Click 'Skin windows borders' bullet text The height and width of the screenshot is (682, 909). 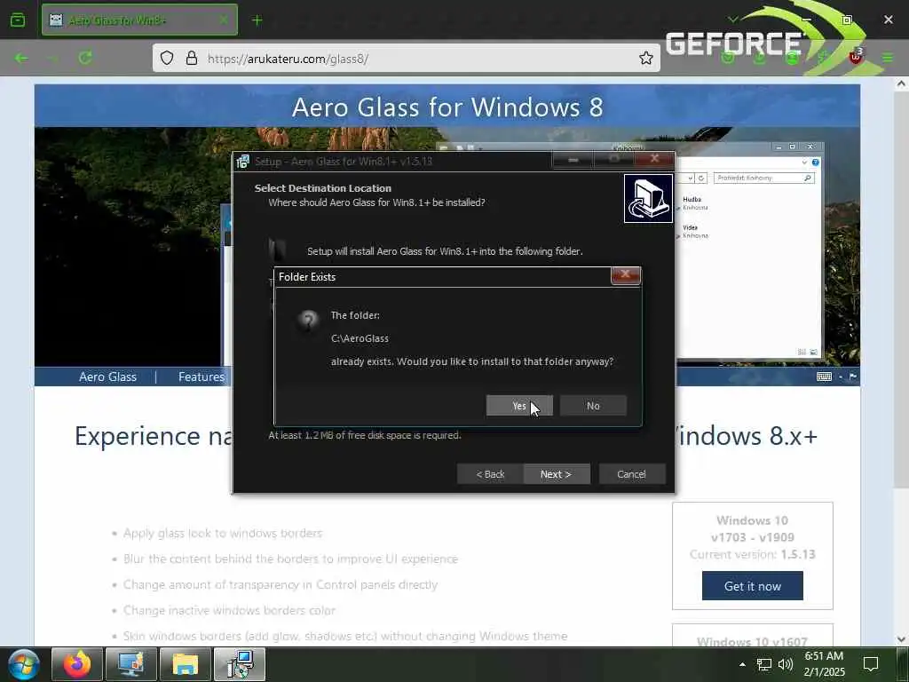pyautogui.click(x=345, y=636)
